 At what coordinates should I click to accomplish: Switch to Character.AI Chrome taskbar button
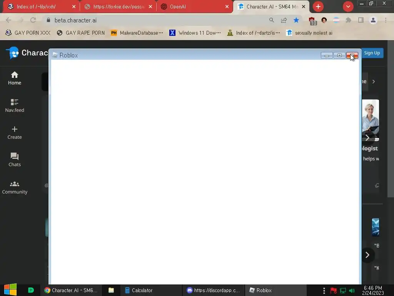(71, 290)
